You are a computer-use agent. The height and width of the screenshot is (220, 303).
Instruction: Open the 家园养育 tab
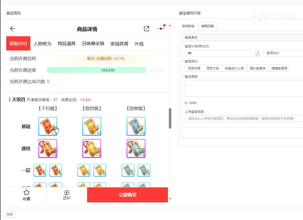click(119, 44)
